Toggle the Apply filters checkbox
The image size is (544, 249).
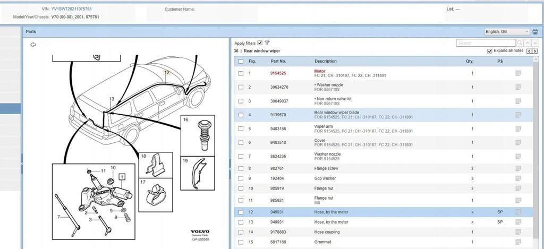[260, 43]
